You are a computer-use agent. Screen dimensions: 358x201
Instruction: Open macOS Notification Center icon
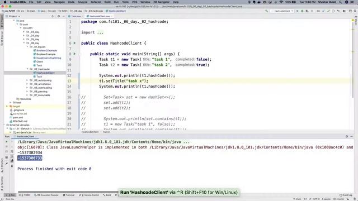352,2
